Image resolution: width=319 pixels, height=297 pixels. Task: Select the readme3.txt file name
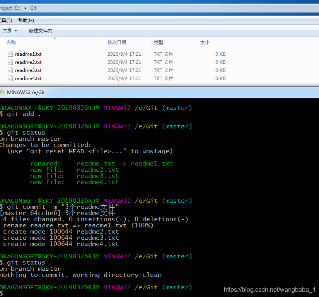[x=28, y=70]
